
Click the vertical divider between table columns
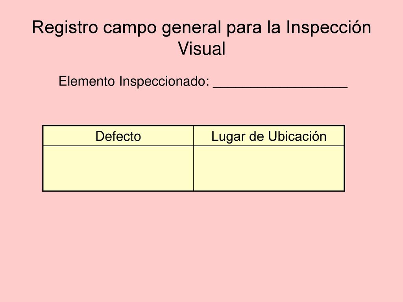tap(194, 158)
